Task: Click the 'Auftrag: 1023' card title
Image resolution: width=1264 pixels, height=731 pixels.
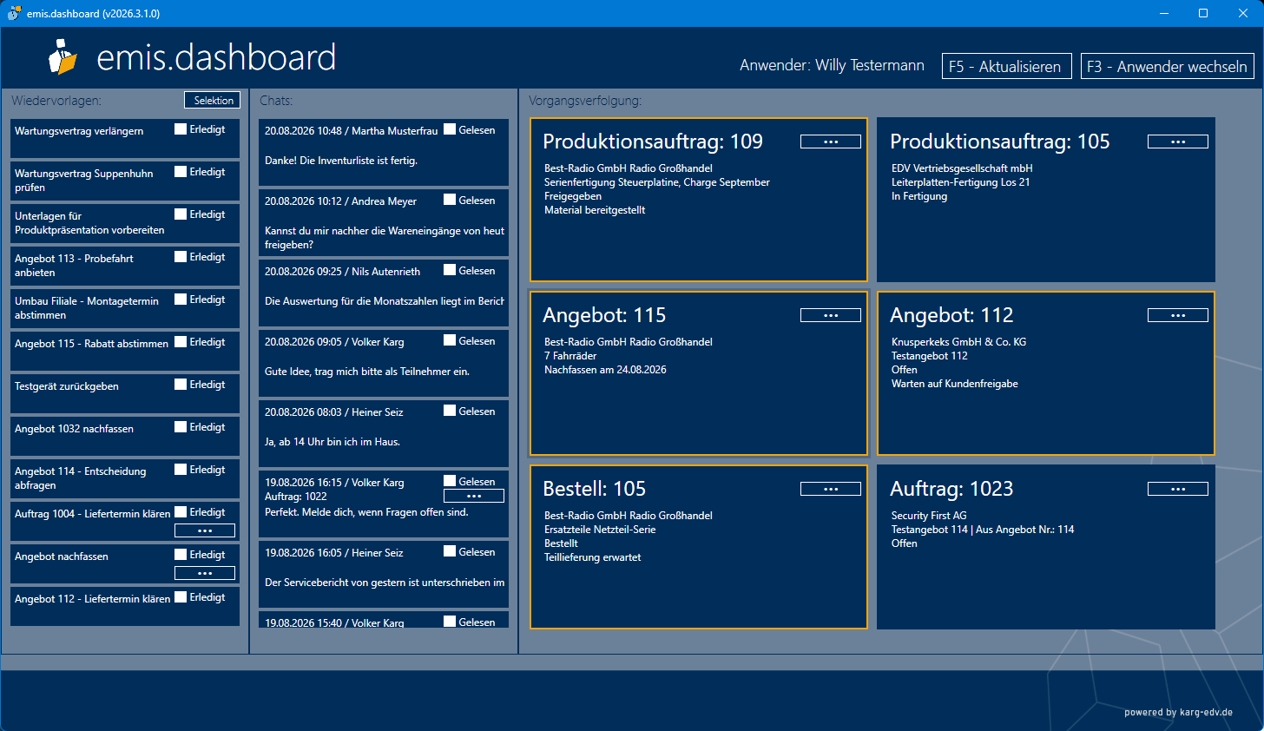Action: click(951, 489)
